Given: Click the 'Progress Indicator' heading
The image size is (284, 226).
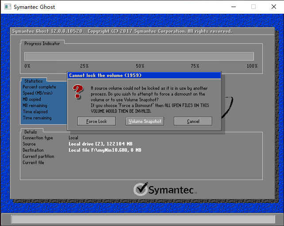Looking at the screenshot, I should (42, 43).
